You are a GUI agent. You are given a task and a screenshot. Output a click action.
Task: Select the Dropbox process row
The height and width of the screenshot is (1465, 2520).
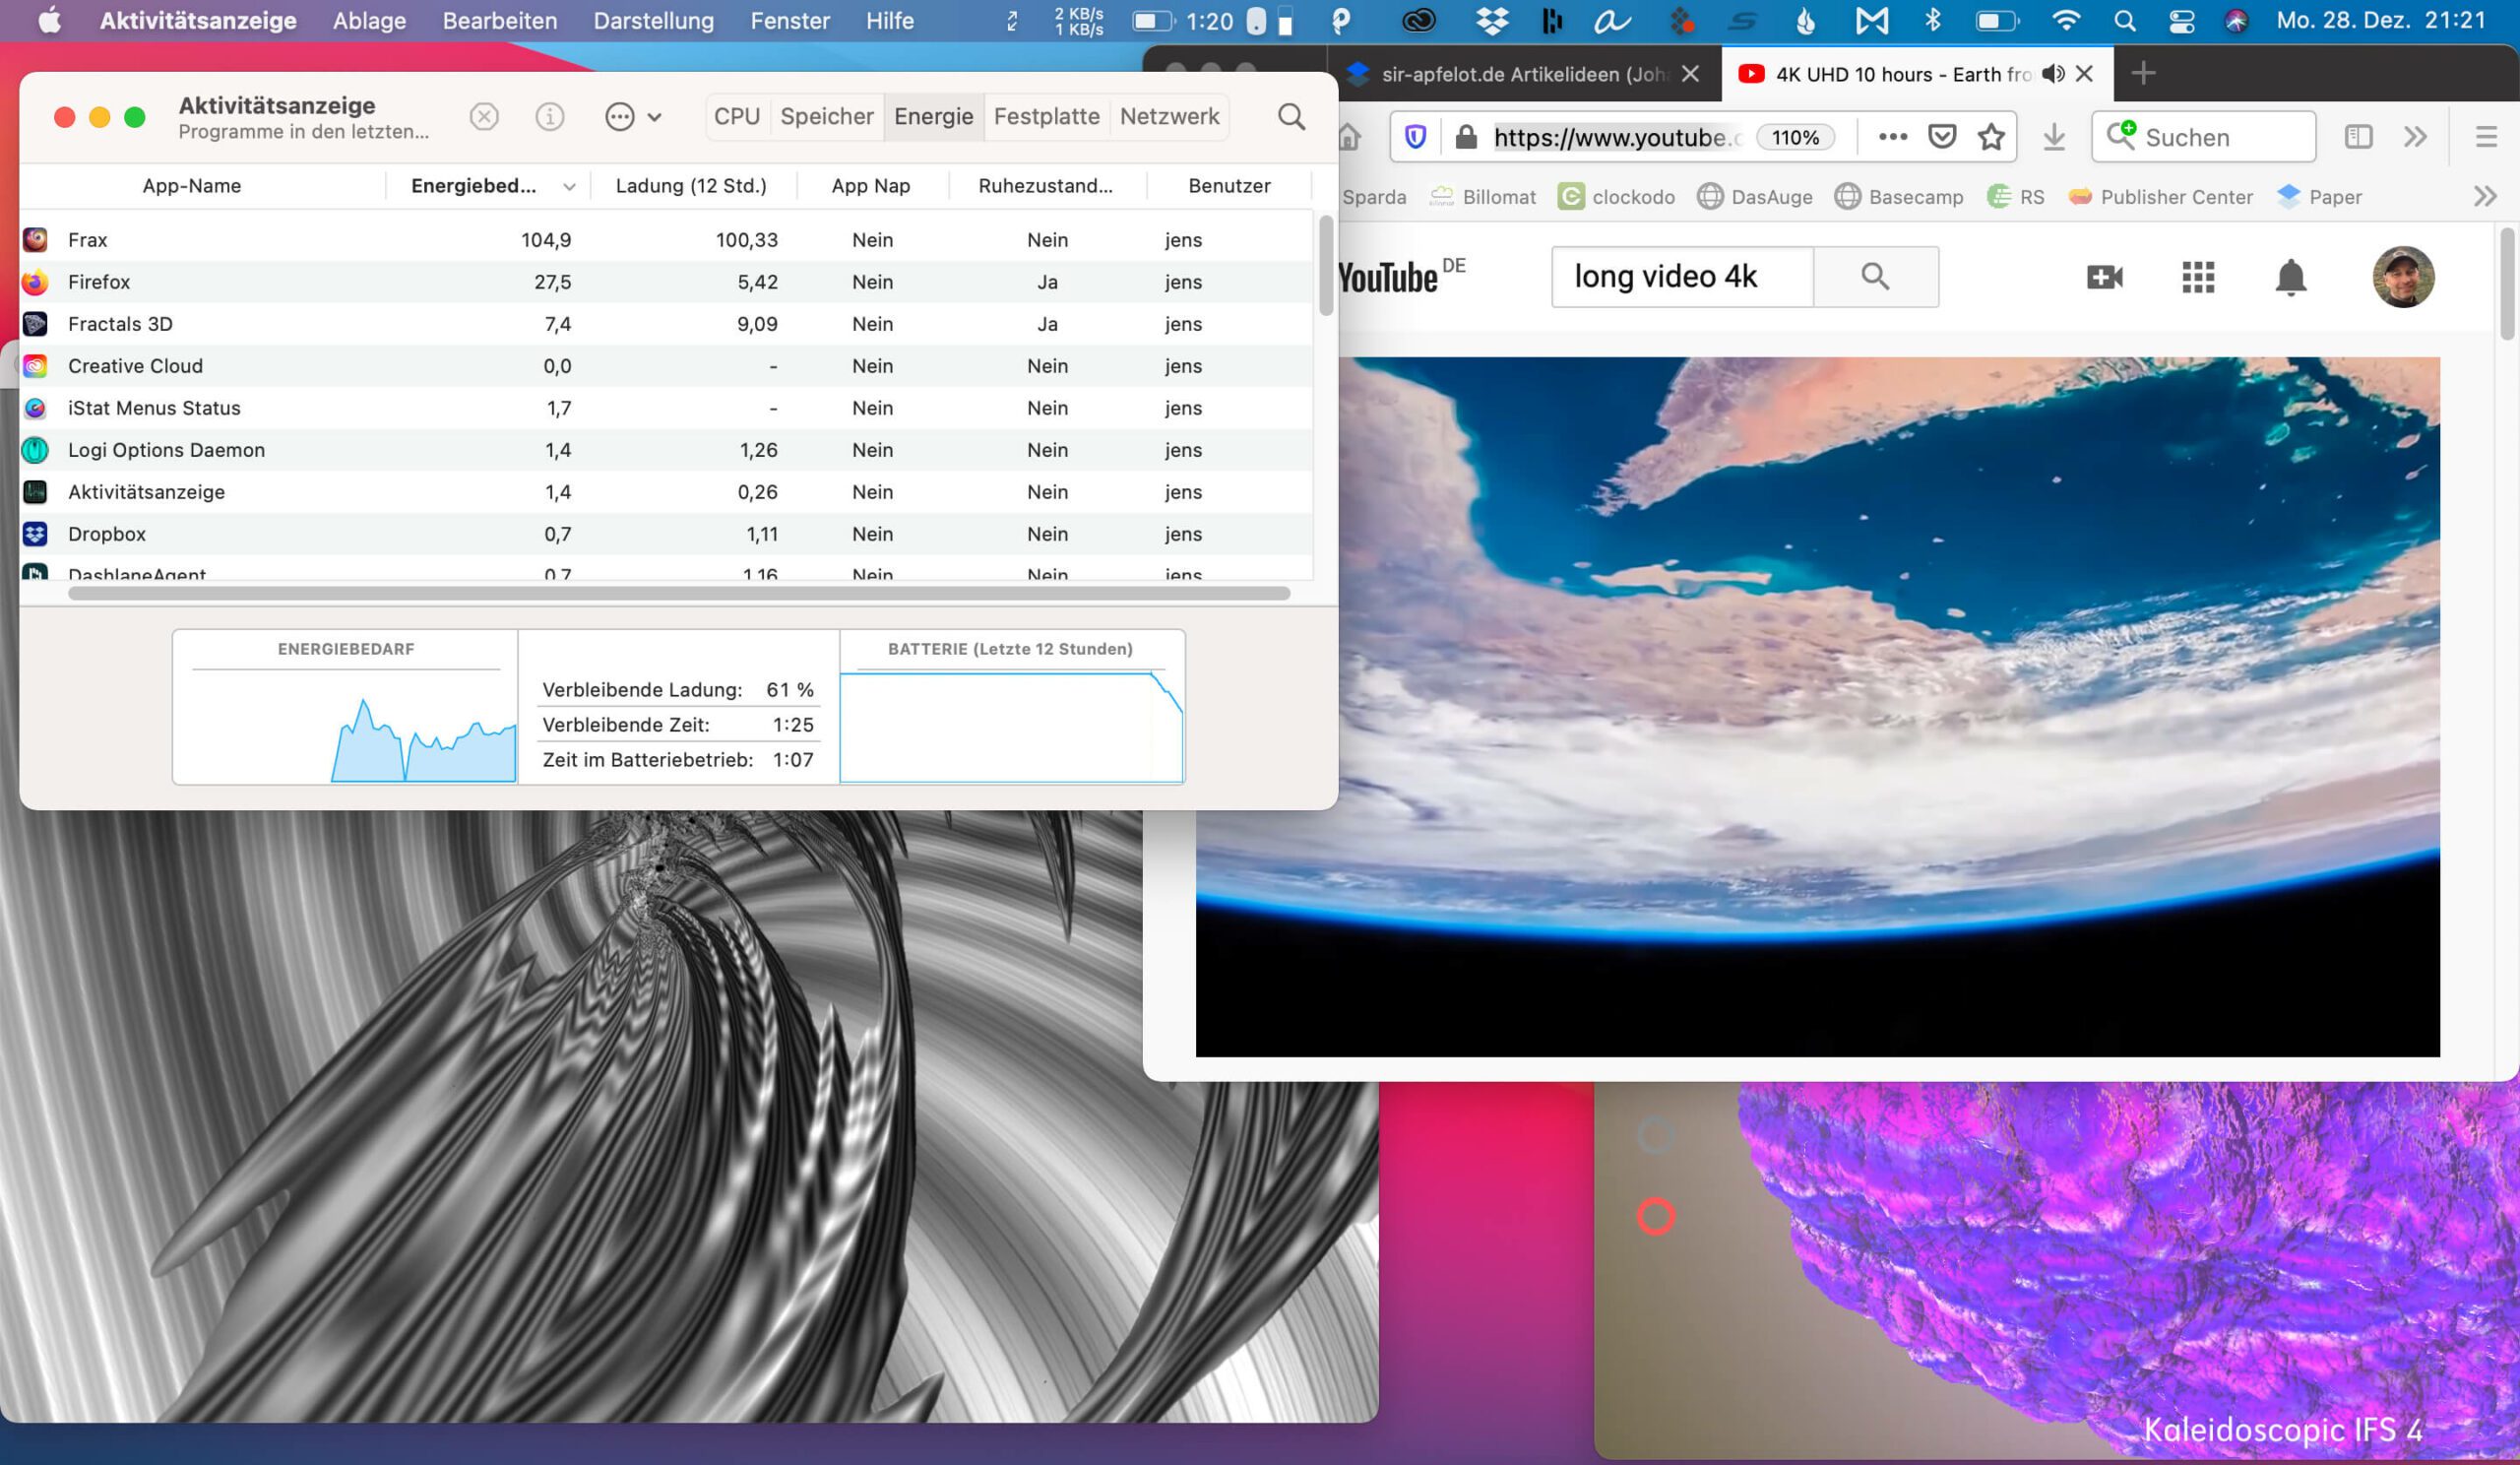(x=666, y=534)
